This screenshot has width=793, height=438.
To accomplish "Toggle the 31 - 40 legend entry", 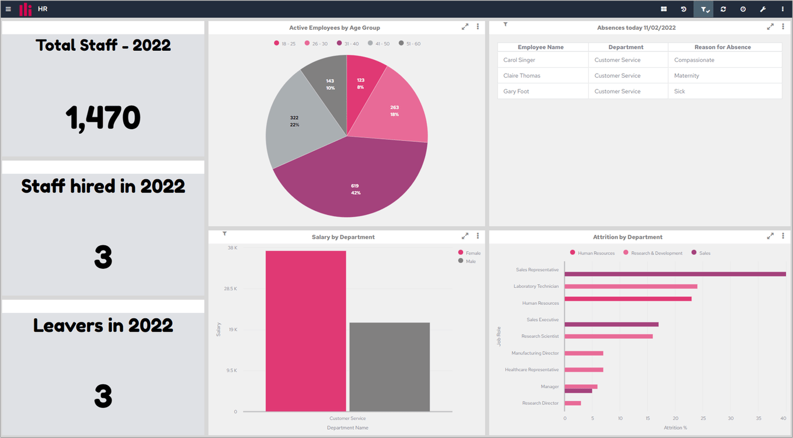I will point(348,44).
